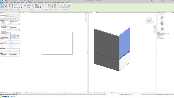Open the Walls instance filter dropdown
The height and width of the screenshot is (98, 174).
[7, 19]
